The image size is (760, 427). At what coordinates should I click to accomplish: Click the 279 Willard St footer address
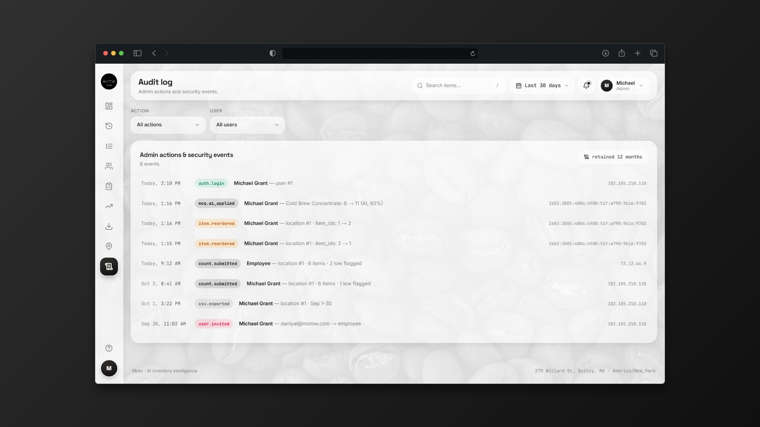[x=570, y=371]
